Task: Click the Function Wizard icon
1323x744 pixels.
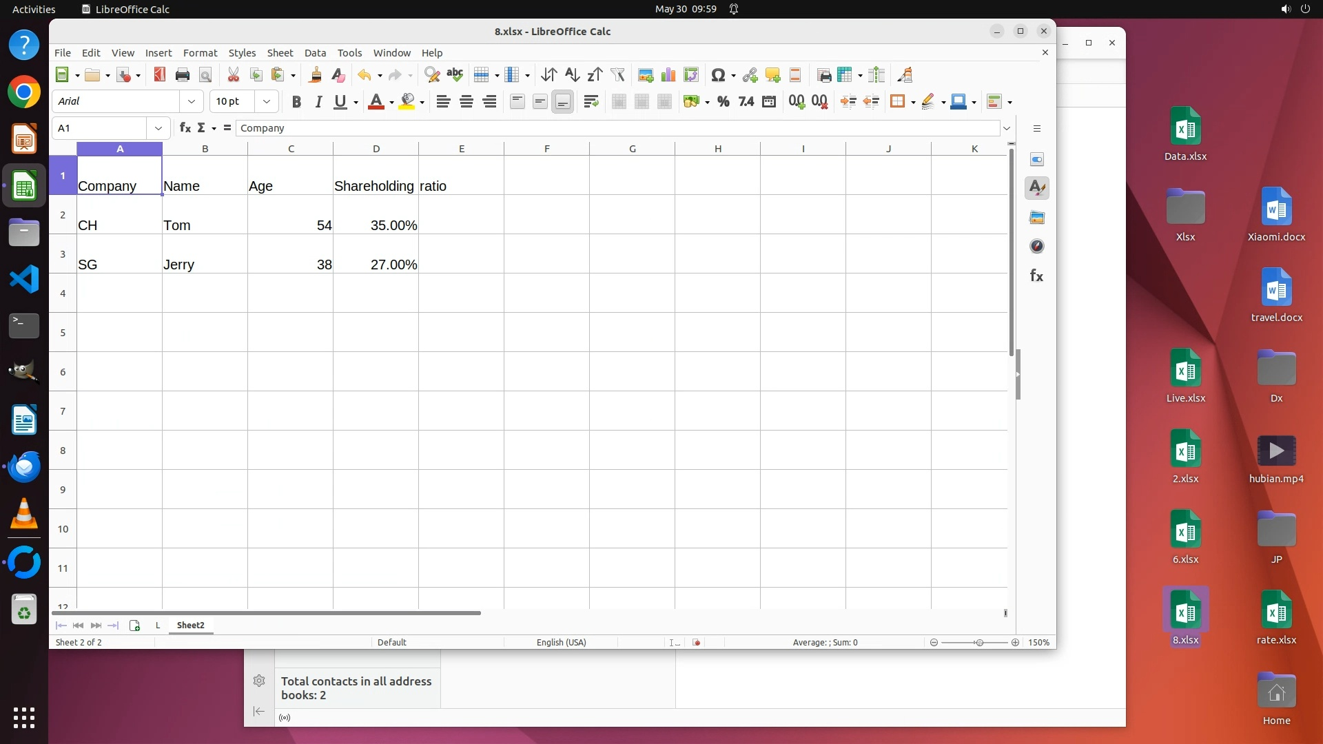Action: [185, 128]
